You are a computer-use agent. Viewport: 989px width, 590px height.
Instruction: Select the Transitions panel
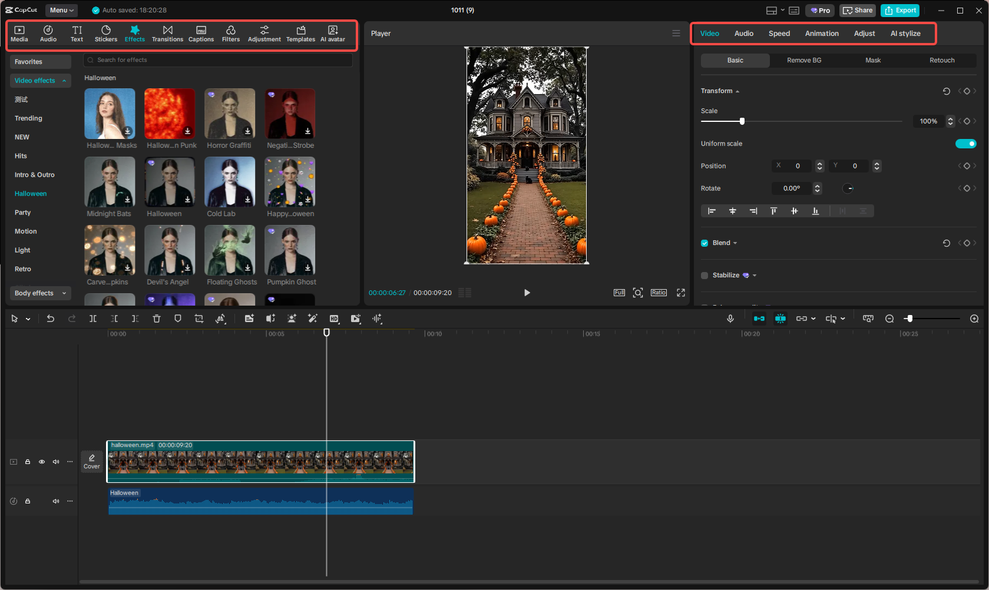coord(167,33)
